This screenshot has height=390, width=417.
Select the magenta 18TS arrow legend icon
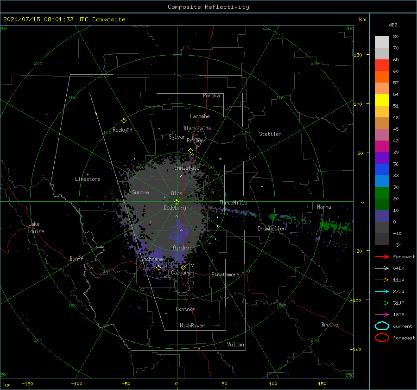pyautogui.click(x=382, y=315)
